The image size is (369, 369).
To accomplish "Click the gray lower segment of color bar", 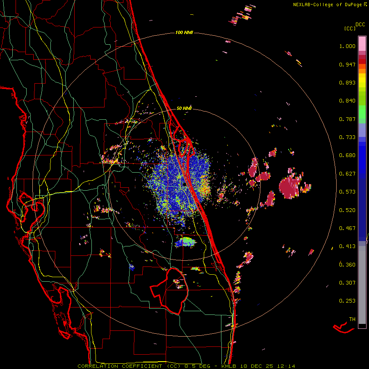I will (x=362, y=285).
